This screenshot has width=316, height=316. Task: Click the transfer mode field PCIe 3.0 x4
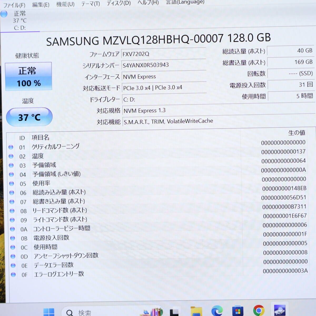tap(164, 88)
